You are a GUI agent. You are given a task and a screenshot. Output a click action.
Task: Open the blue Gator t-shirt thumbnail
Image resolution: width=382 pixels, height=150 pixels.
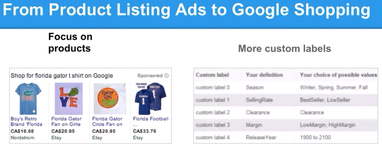28,99
